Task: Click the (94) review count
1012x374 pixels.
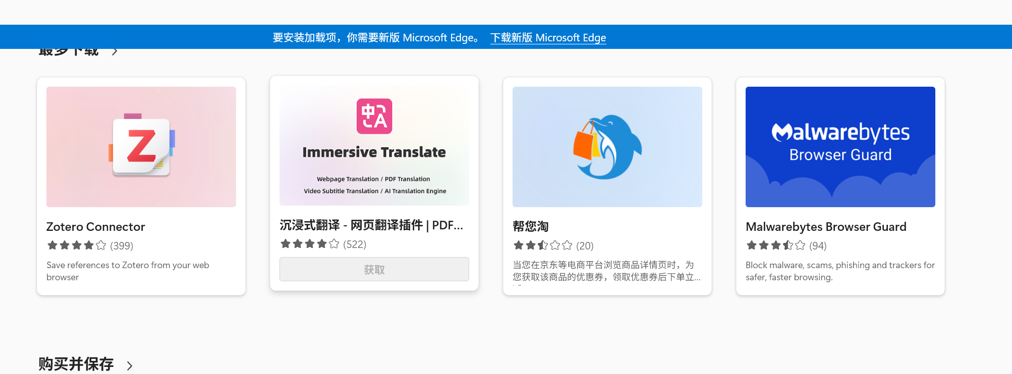Action: 818,246
